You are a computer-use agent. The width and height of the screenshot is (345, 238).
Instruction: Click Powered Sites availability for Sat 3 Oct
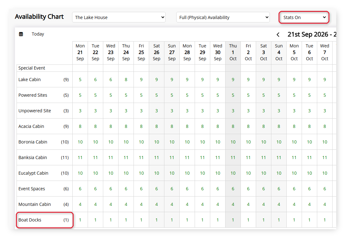[x=264, y=95]
